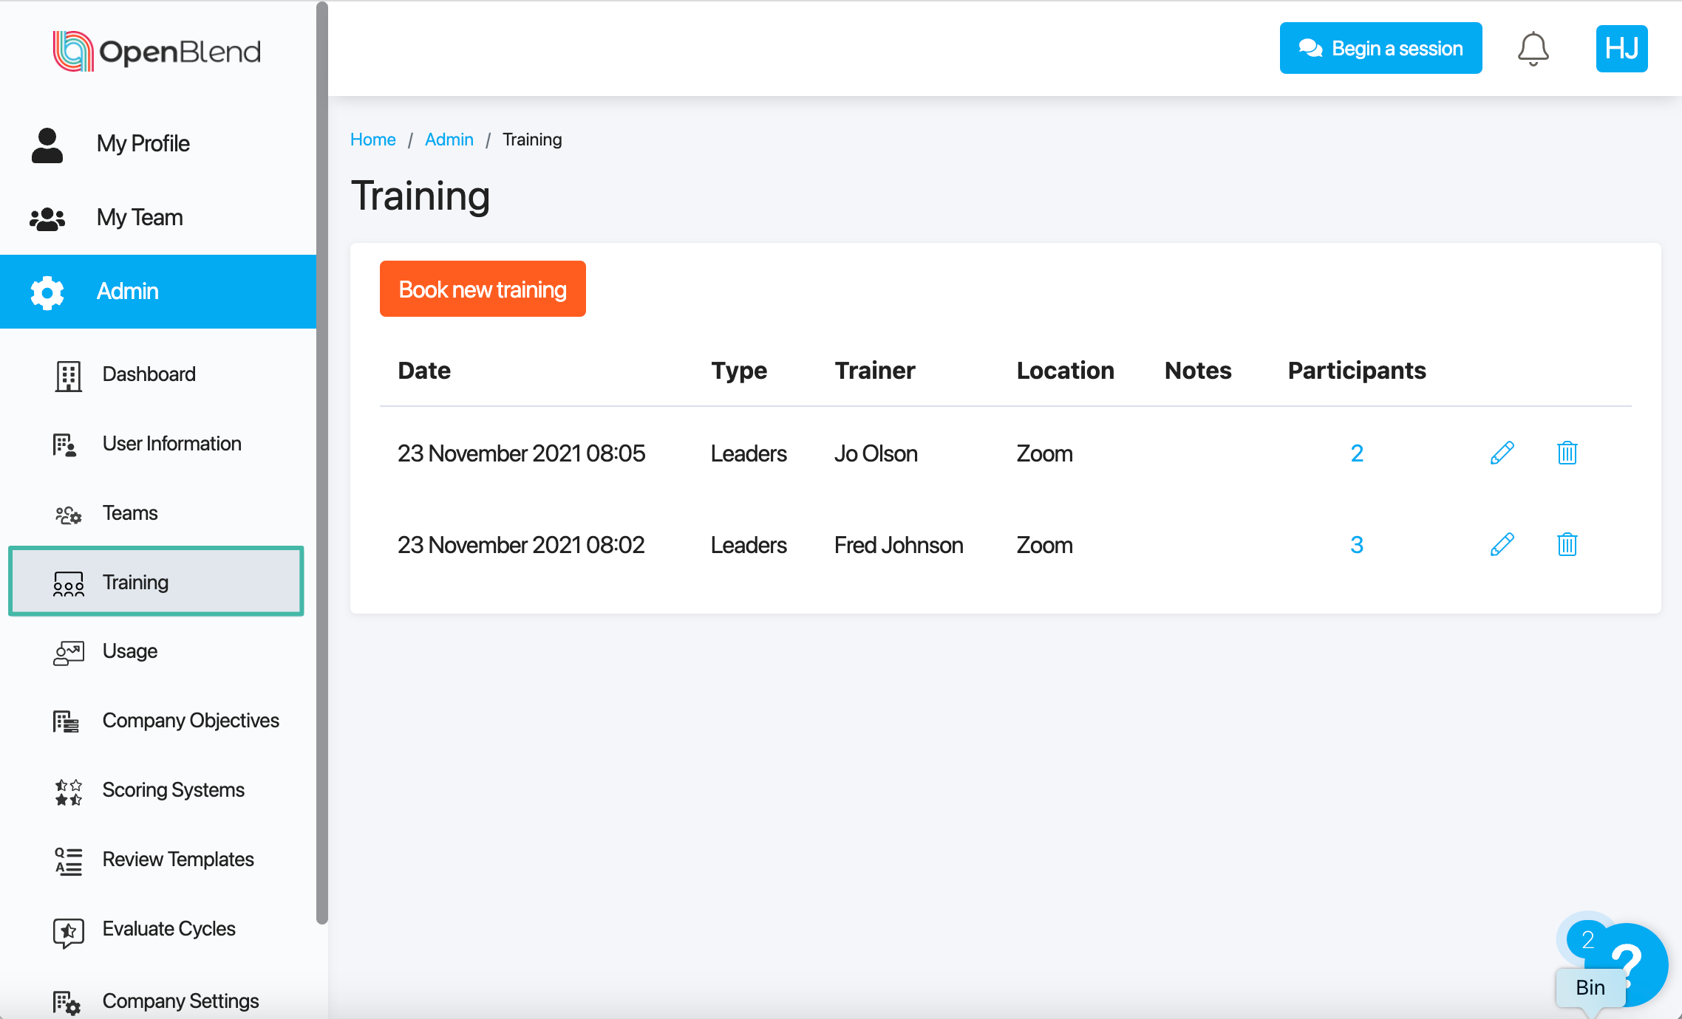Click the Admin gear icon in sidebar

[47, 292]
